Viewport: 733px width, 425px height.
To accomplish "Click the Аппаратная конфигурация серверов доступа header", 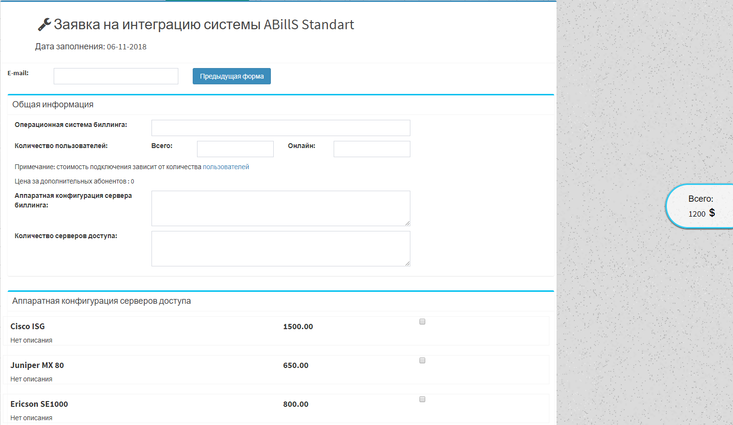I will click(x=102, y=301).
